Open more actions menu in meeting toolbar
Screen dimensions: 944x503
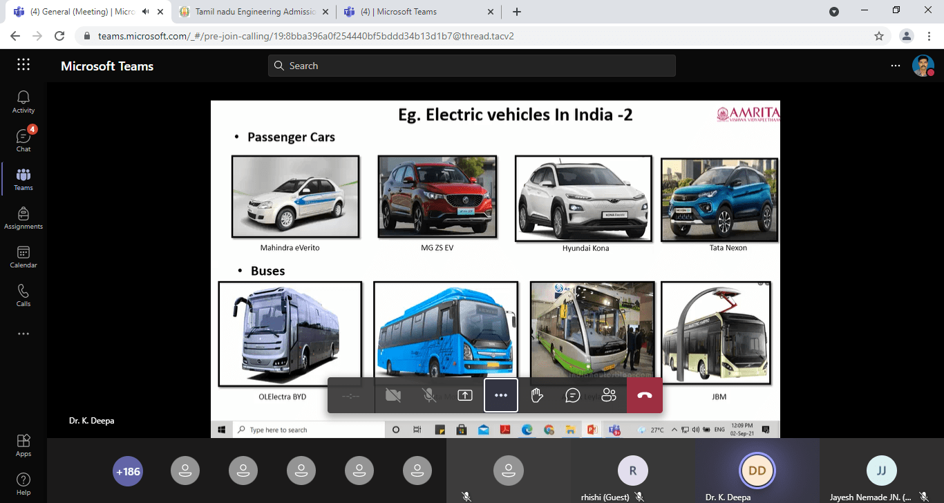[x=501, y=395]
